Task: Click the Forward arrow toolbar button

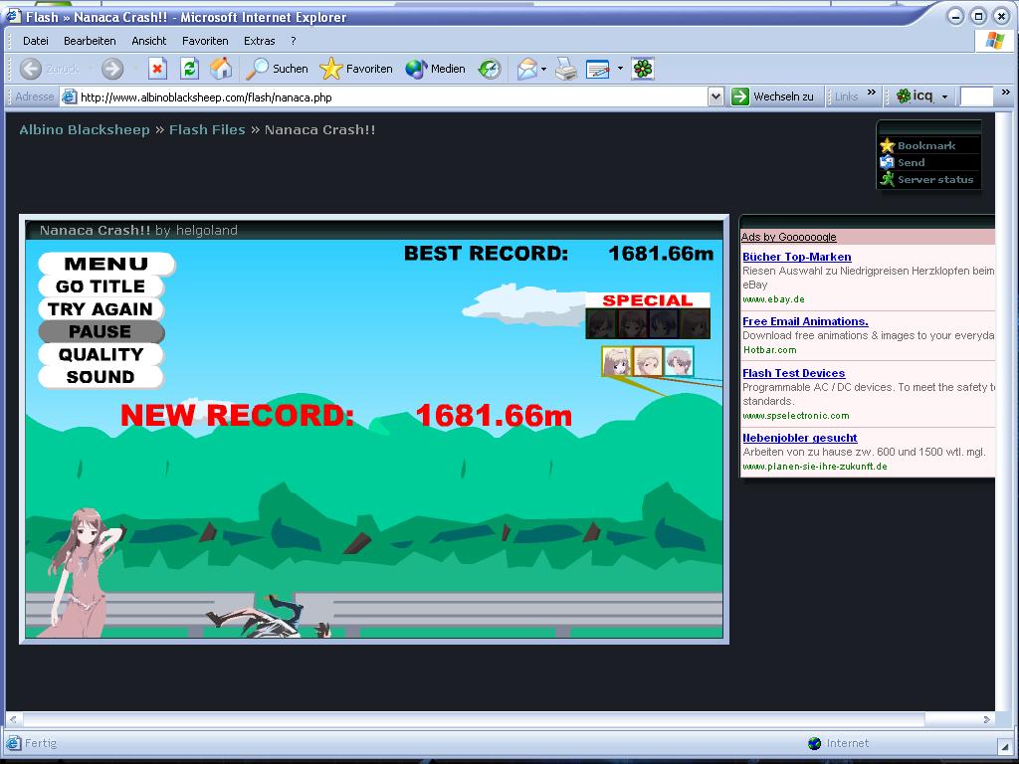Action: (111, 69)
